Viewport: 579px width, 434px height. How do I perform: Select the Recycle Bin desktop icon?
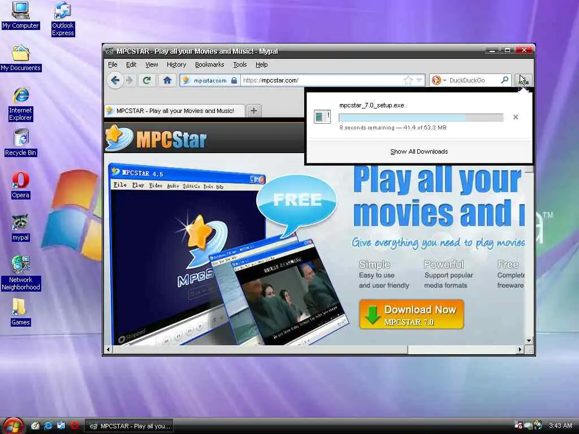click(x=20, y=143)
